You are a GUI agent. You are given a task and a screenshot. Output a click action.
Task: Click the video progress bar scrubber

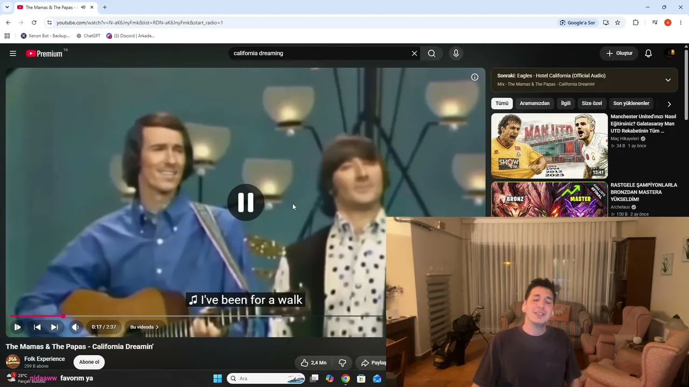[x=63, y=316]
